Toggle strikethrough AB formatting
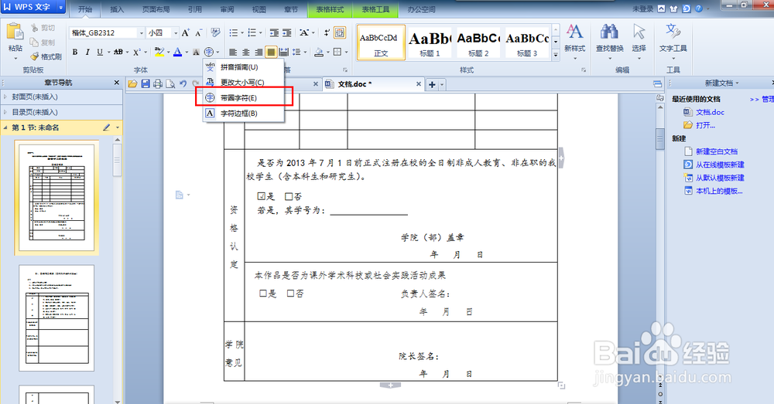Screen dimensions: 774x404 click(118, 52)
